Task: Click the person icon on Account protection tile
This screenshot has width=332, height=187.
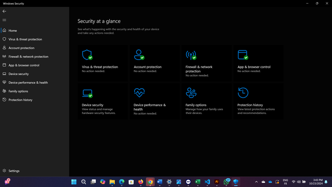Action: [139, 55]
